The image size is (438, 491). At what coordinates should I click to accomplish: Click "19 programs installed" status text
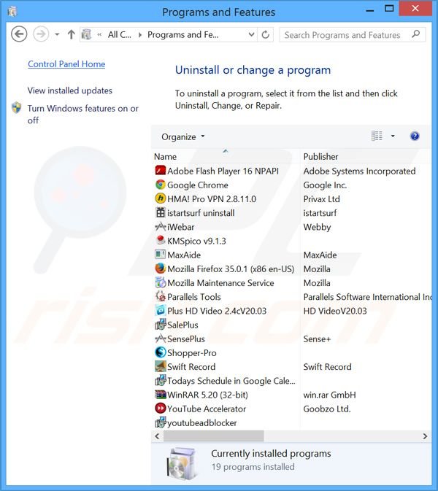click(x=253, y=467)
